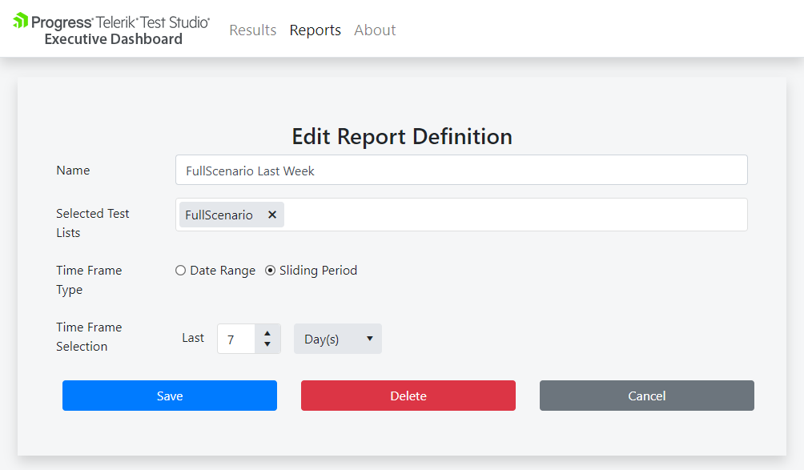The image size is (804, 470).
Task: Click the number field showing 7
Action: (x=236, y=339)
